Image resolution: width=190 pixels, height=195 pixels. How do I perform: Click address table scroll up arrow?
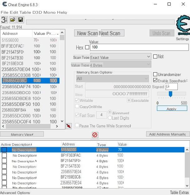[x=187, y=150]
